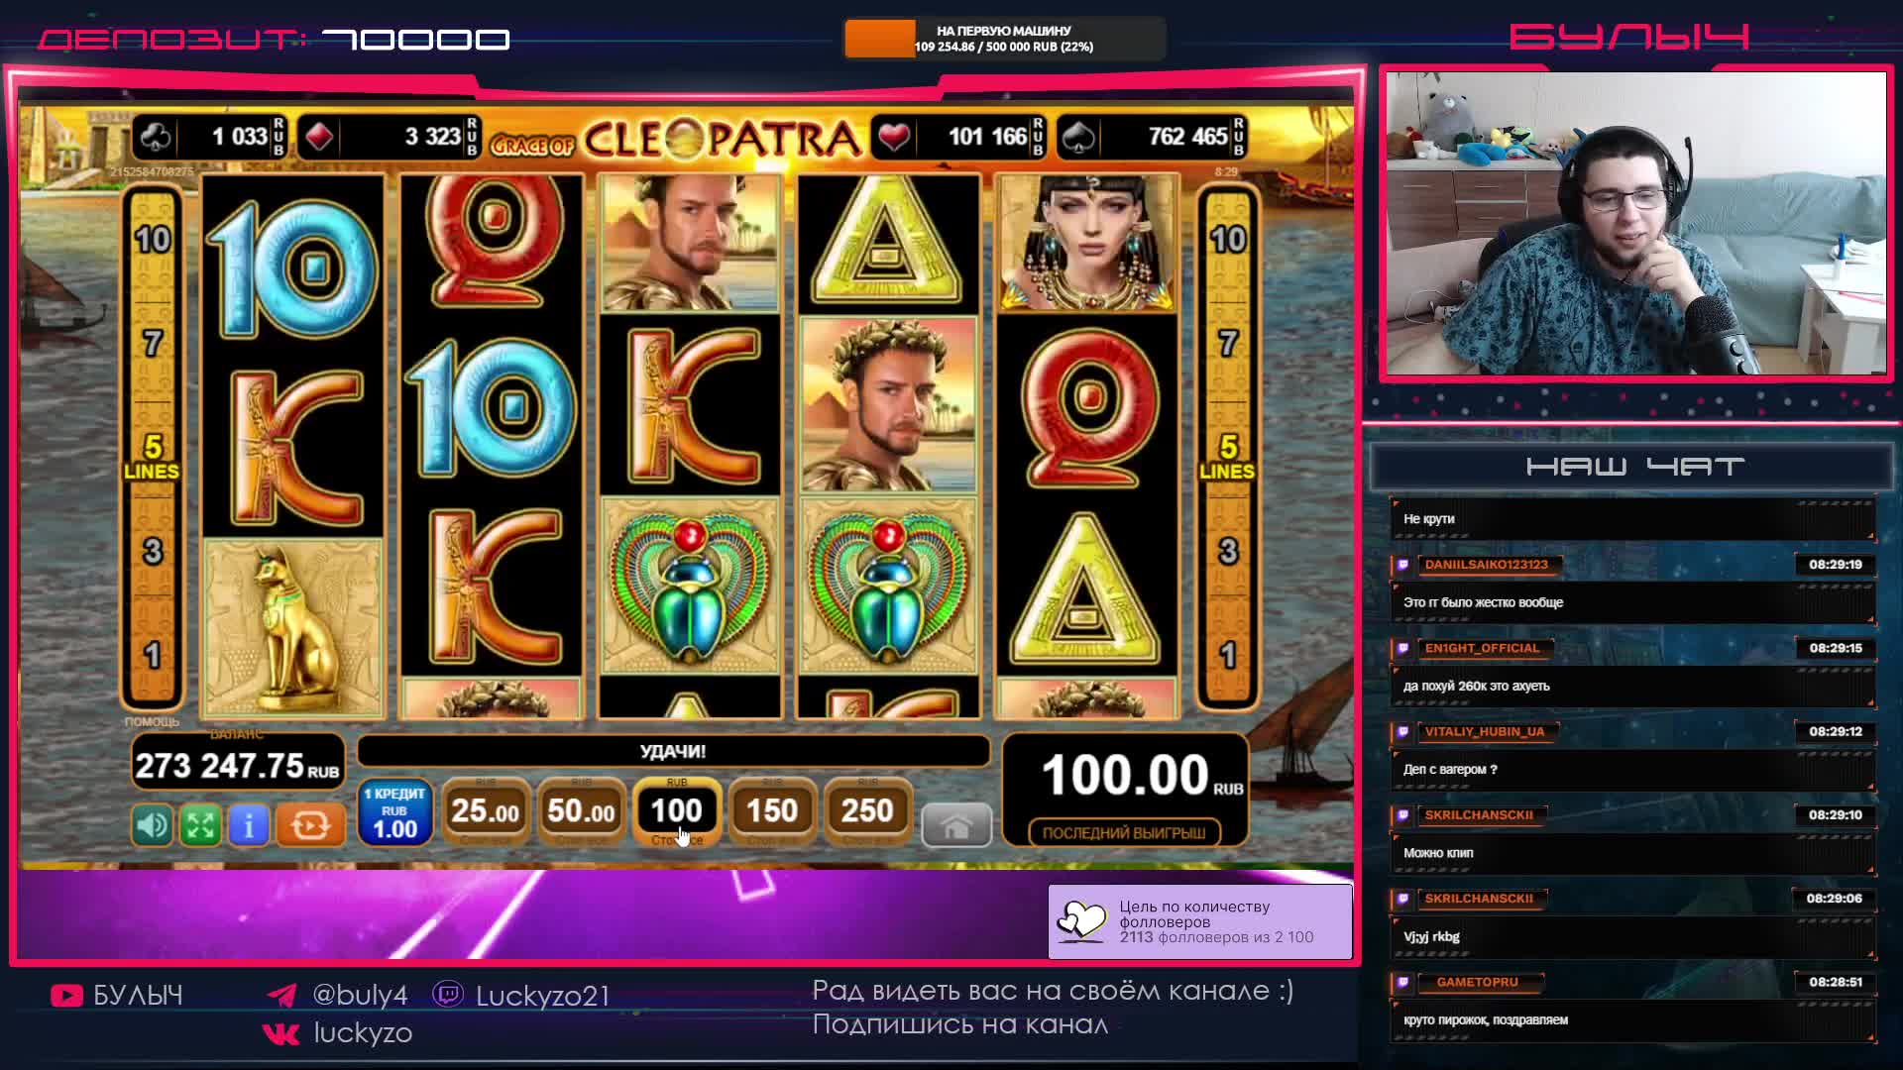Click the red diamond jackpot icon
Viewport: 1903px width, 1070px height.
click(319, 137)
